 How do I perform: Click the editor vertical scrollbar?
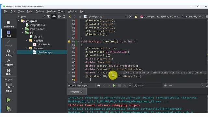click(207, 50)
